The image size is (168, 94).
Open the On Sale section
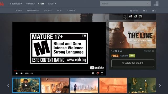point(18,10)
